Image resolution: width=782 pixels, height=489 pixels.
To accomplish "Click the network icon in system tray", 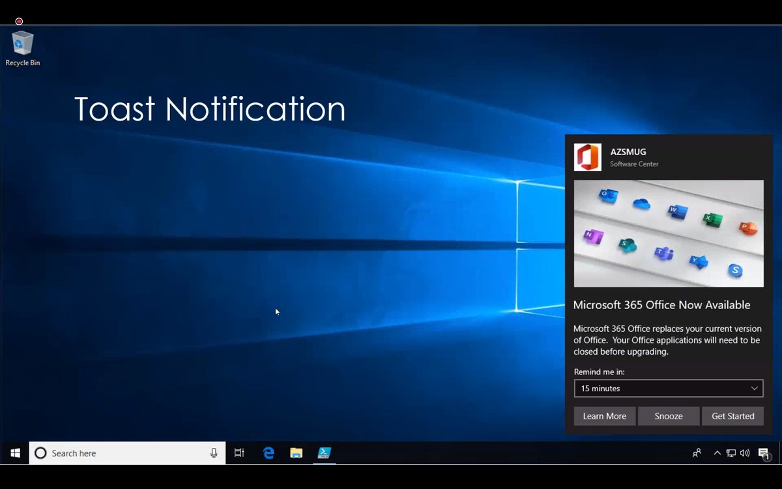I will coord(731,453).
